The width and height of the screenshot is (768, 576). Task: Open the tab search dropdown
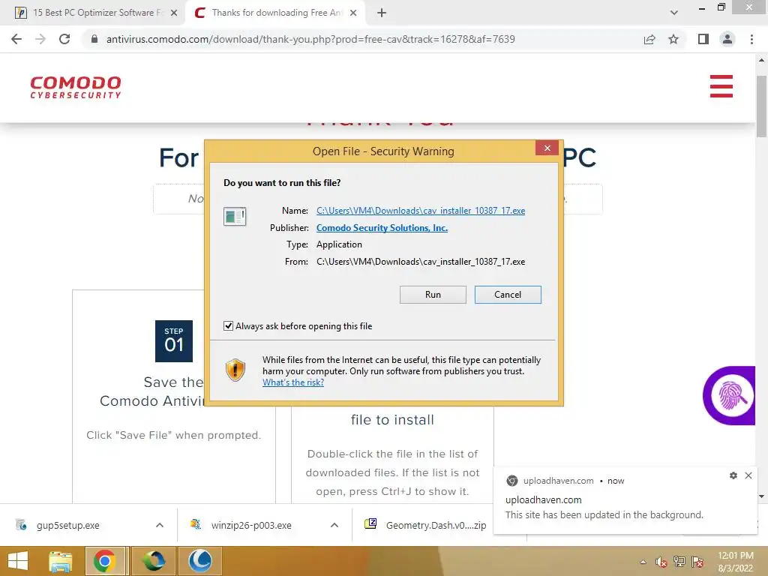(x=674, y=13)
